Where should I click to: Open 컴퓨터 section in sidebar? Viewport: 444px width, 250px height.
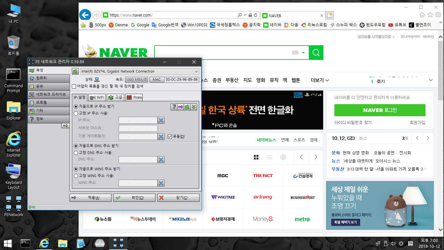49,78
